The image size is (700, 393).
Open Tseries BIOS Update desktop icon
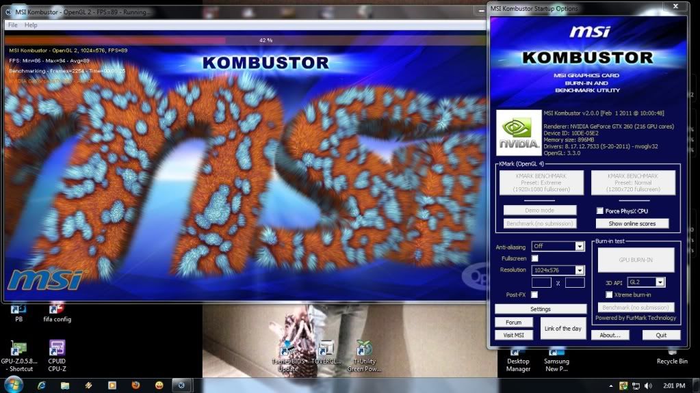[x=288, y=357]
